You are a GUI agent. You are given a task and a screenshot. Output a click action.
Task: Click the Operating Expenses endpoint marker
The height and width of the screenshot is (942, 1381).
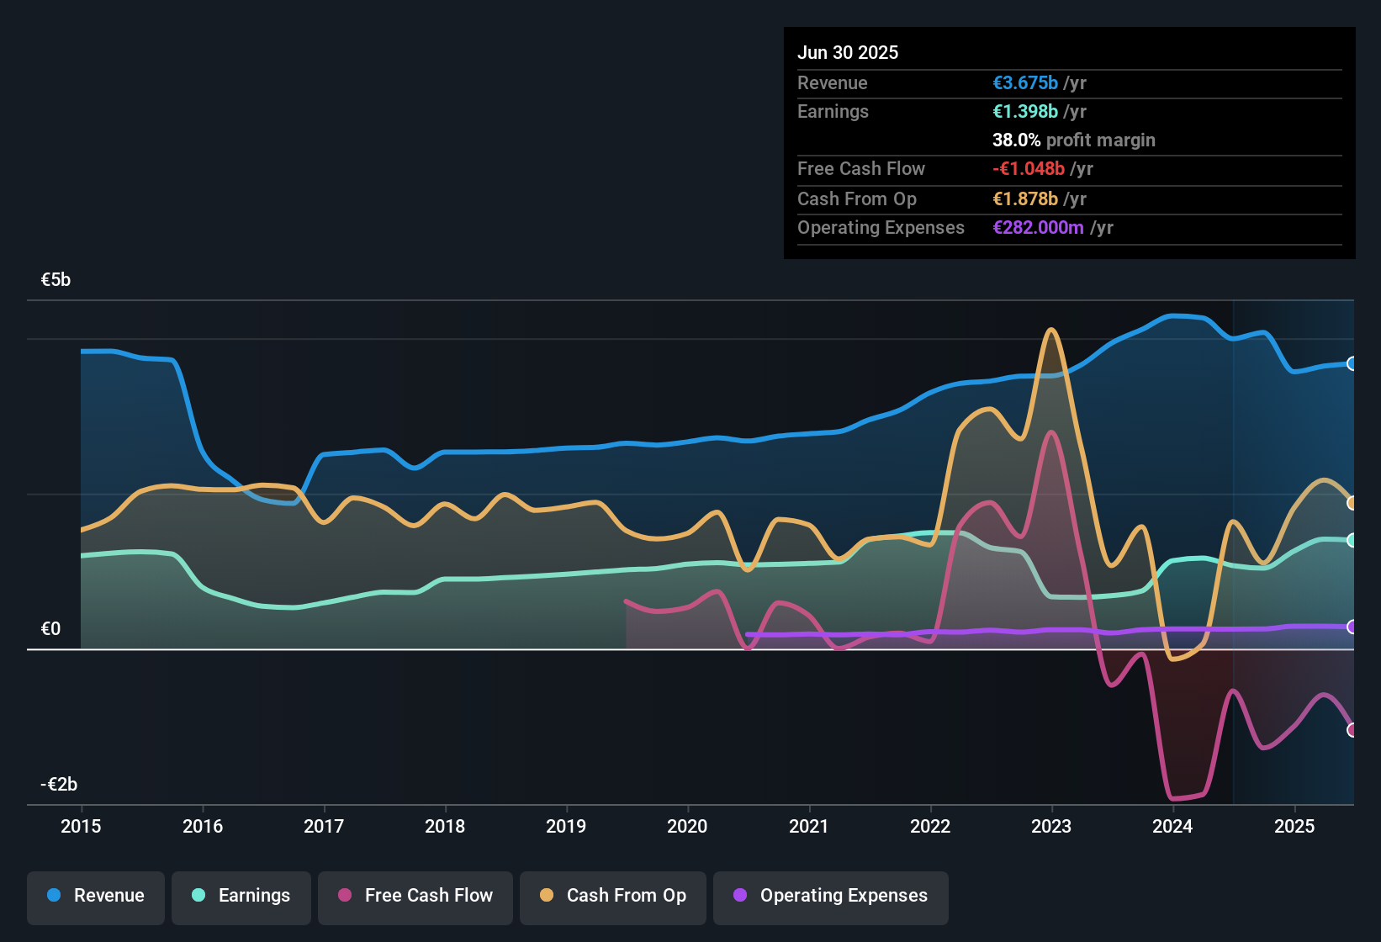[x=1352, y=627]
